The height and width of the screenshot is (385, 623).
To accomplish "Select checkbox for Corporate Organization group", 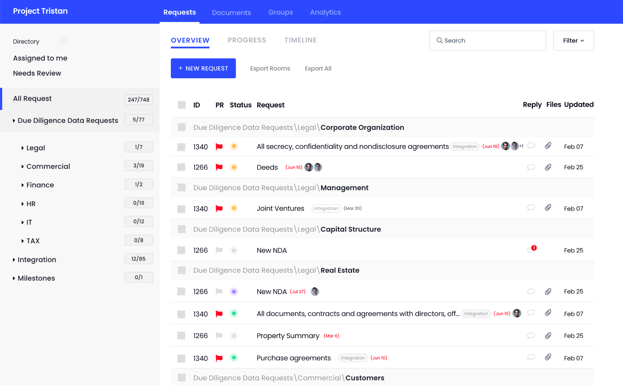I will tap(182, 127).
